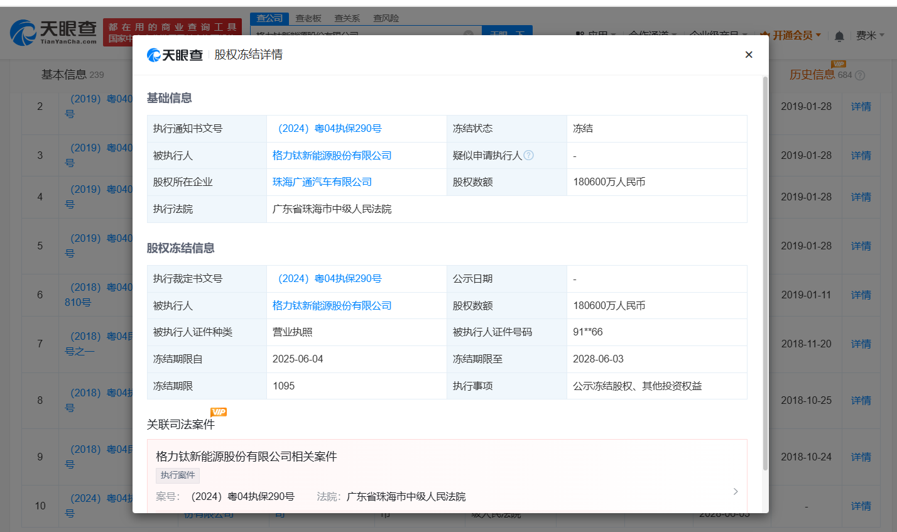Click the 2028-06-03 冻结期限至 value
This screenshot has height=532, width=897.
pyautogui.click(x=598, y=359)
